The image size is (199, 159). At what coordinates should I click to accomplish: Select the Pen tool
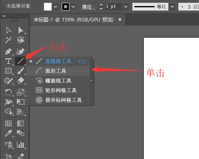tap(8, 51)
